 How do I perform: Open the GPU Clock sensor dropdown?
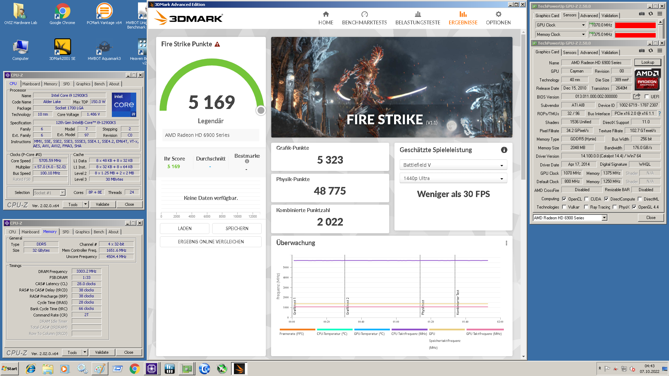coord(561,25)
